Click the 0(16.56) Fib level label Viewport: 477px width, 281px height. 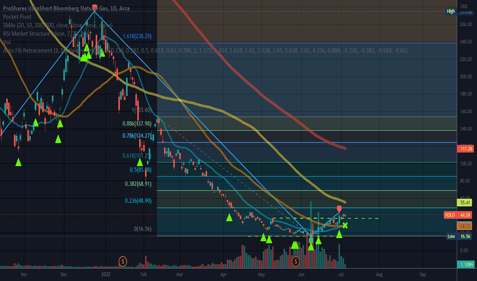pos(143,229)
